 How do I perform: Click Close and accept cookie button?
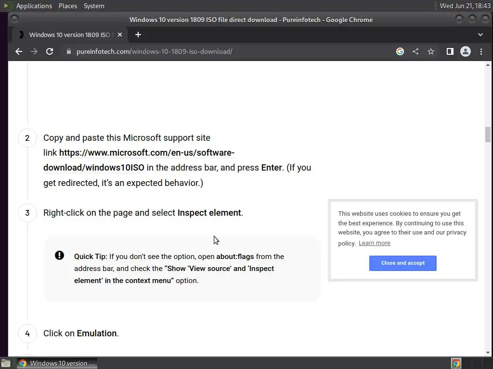tap(403, 263)
